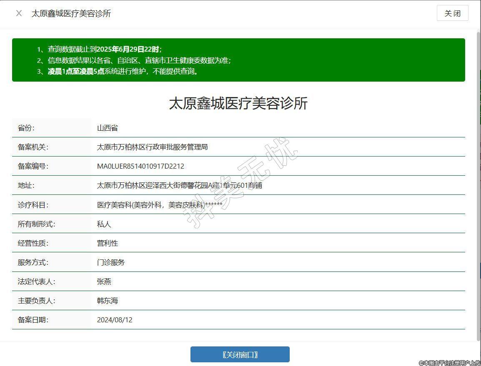Click the 门诊服务 service mode value

click(x=111, y=262)
